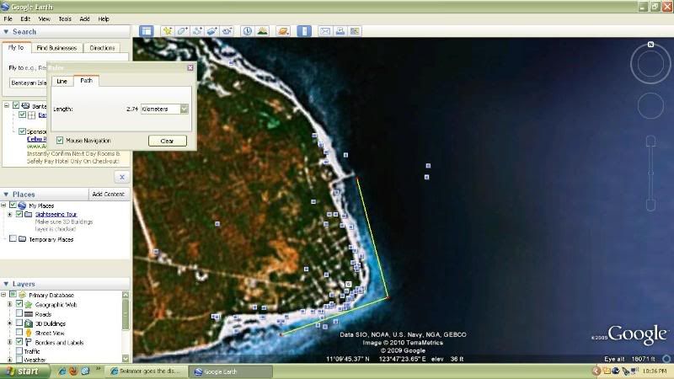Click the Street View pegman layer icon
674x379 pixels.
(x=29, y=333)
